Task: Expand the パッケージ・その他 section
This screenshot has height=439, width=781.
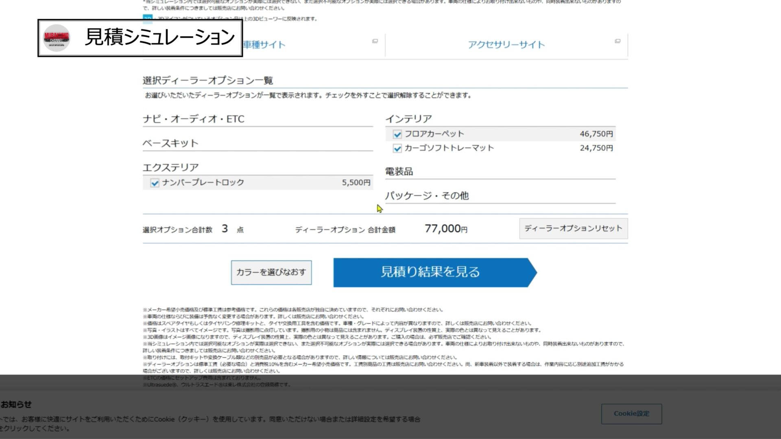Action: click(427, 196)
